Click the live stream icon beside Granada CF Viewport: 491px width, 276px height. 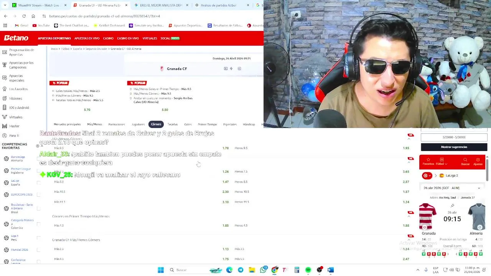pos(226,69)
